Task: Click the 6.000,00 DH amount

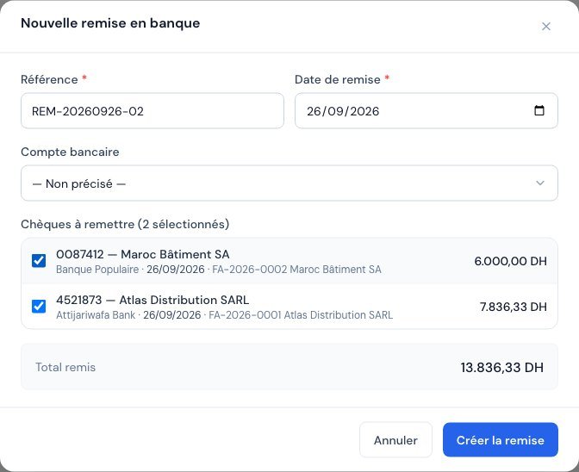Action: (x=510, y=261)
